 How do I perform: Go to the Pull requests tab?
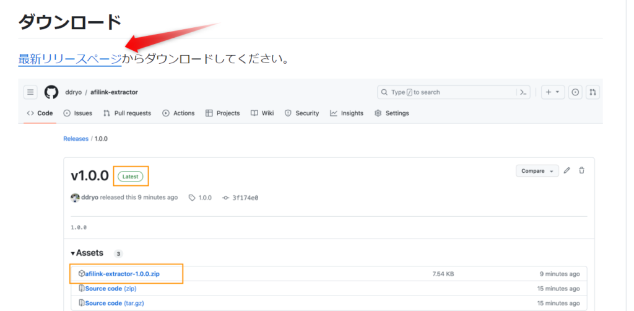tap(127, 113)
